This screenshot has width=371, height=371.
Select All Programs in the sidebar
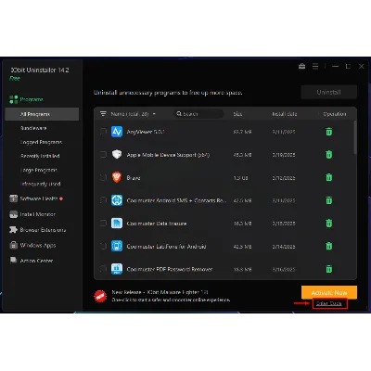click(42, 114)
